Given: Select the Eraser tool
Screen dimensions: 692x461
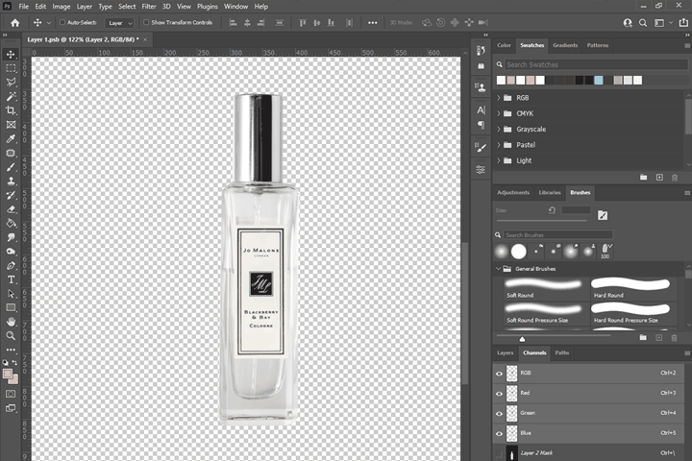Looking at the screenshot, I should [x=11, y=209].
